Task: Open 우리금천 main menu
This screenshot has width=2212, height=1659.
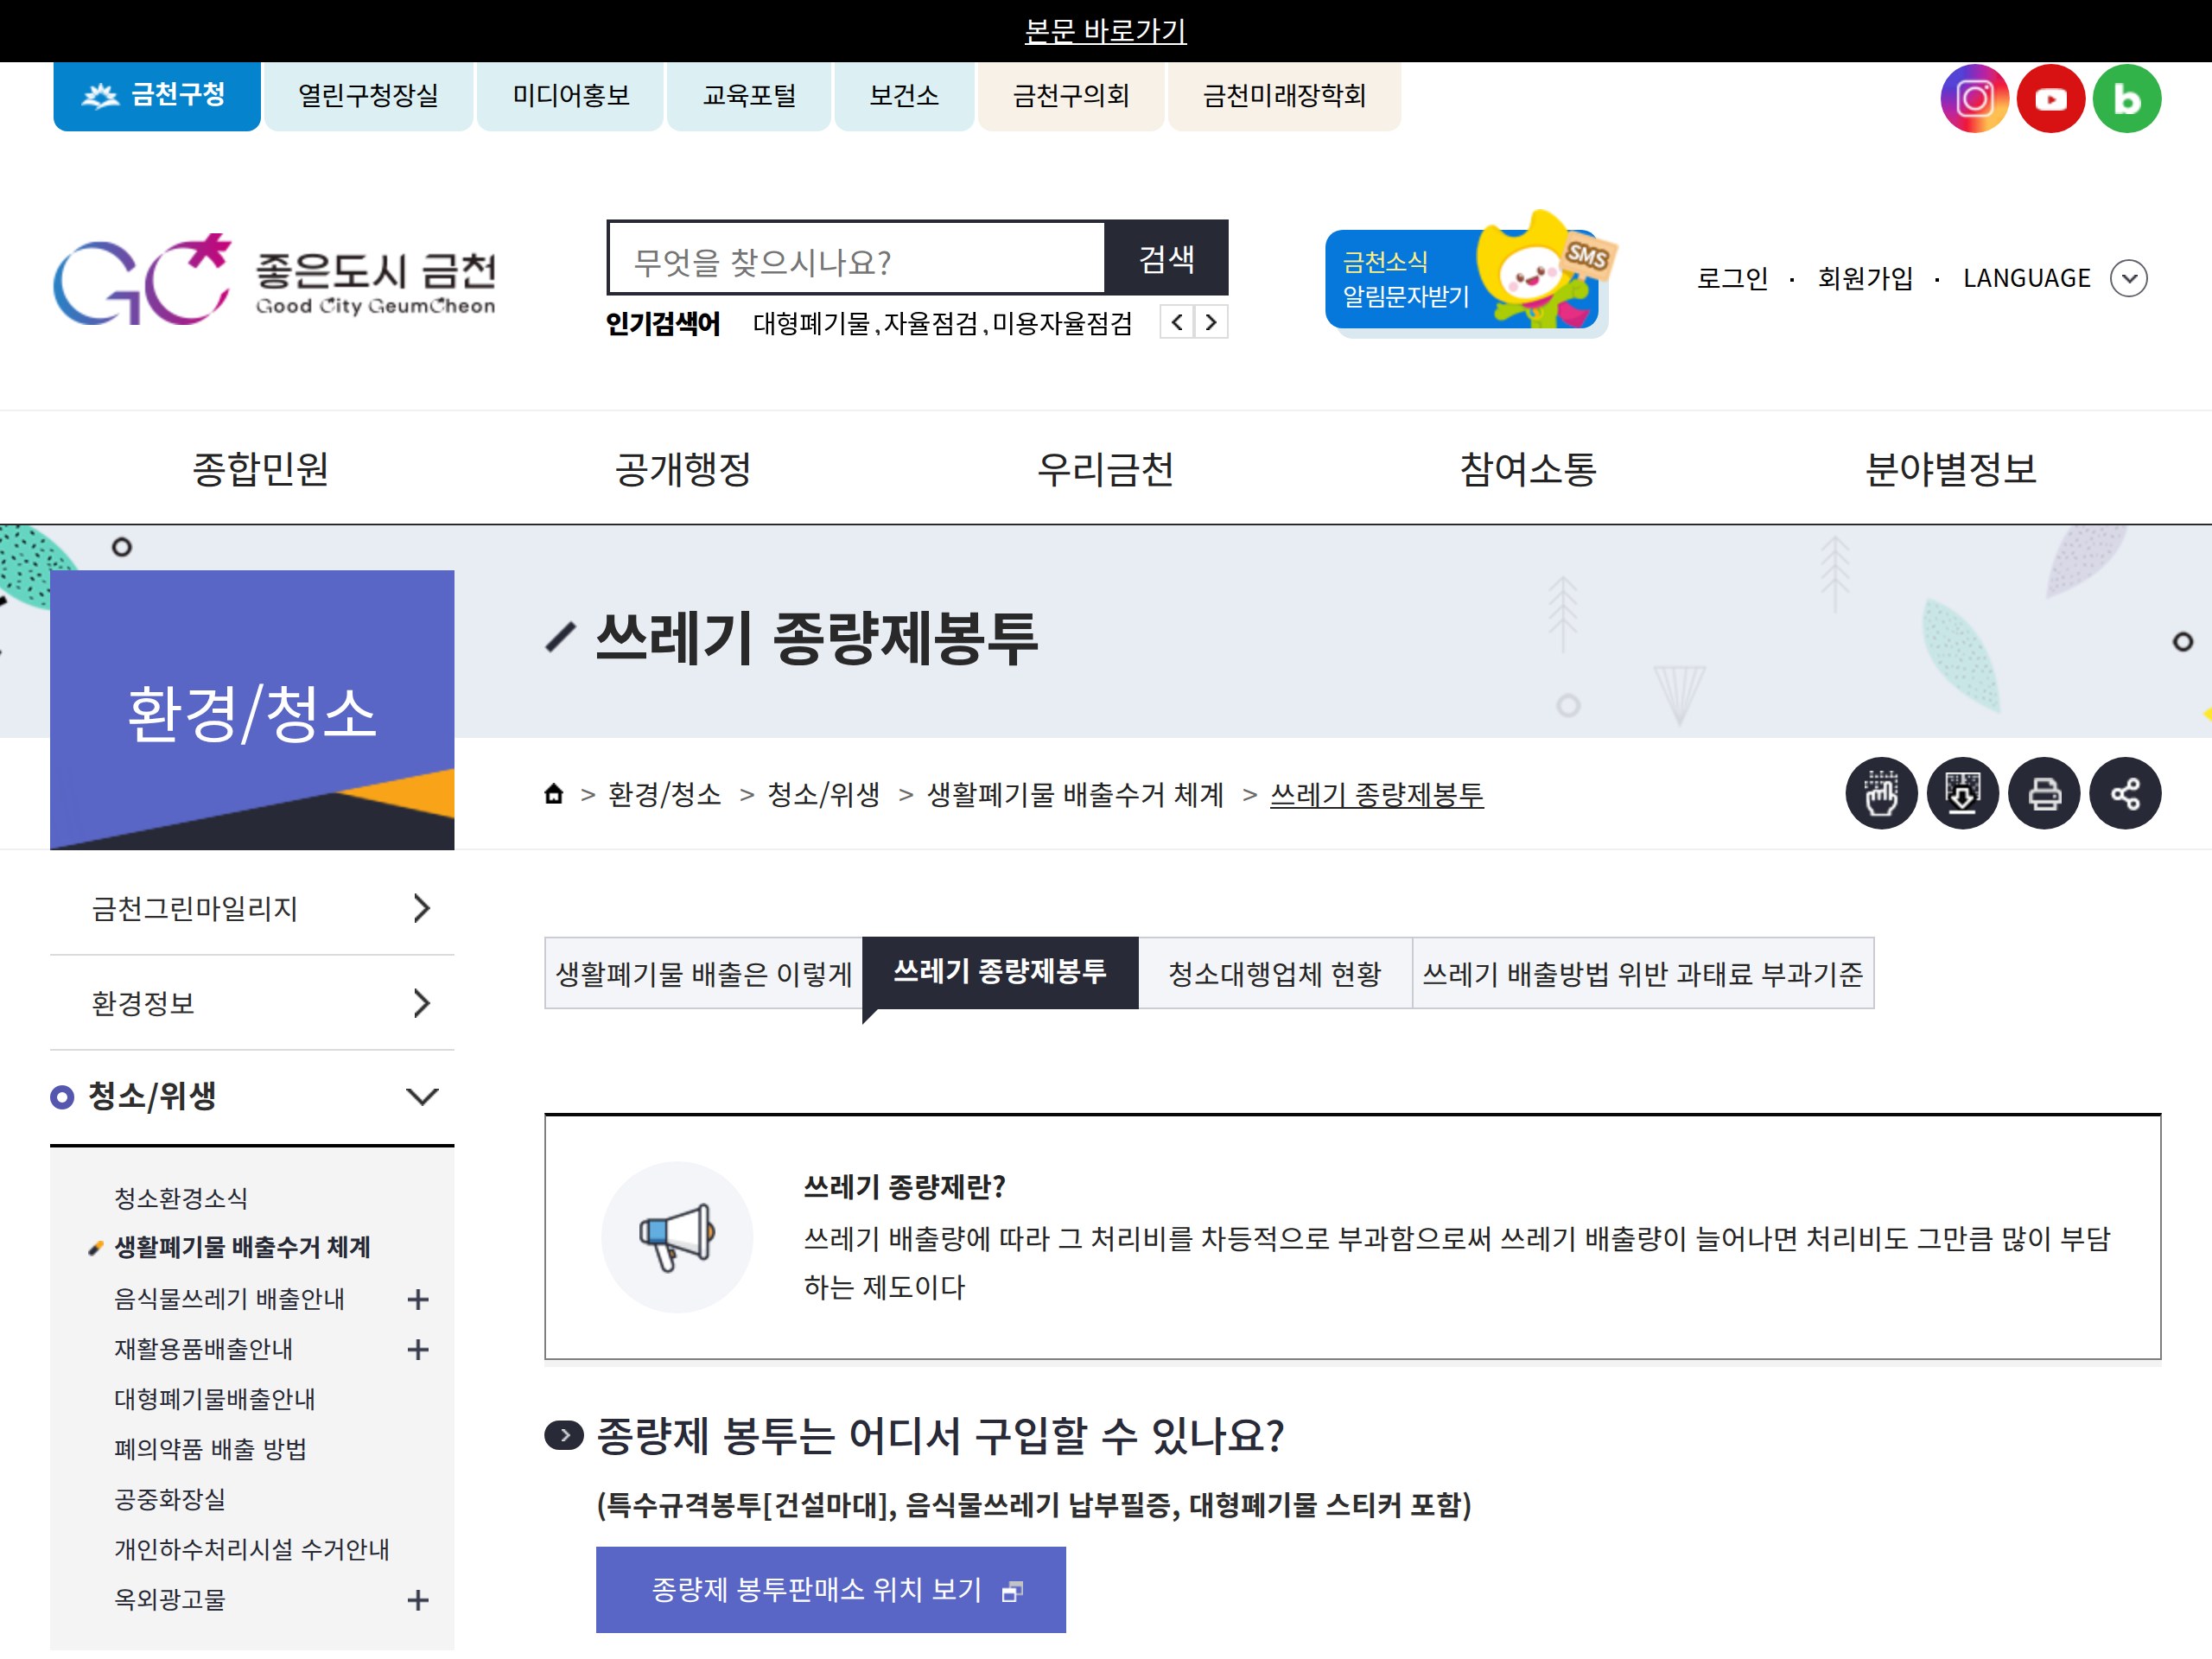Action: click(x=1105, y=468)
